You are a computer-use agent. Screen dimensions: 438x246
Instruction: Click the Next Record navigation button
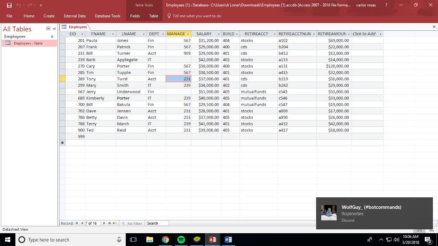coord(104,223)
